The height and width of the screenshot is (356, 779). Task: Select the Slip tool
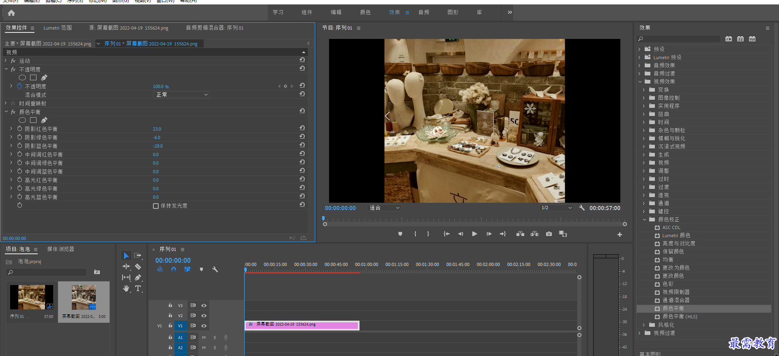[x=126, y=277]
